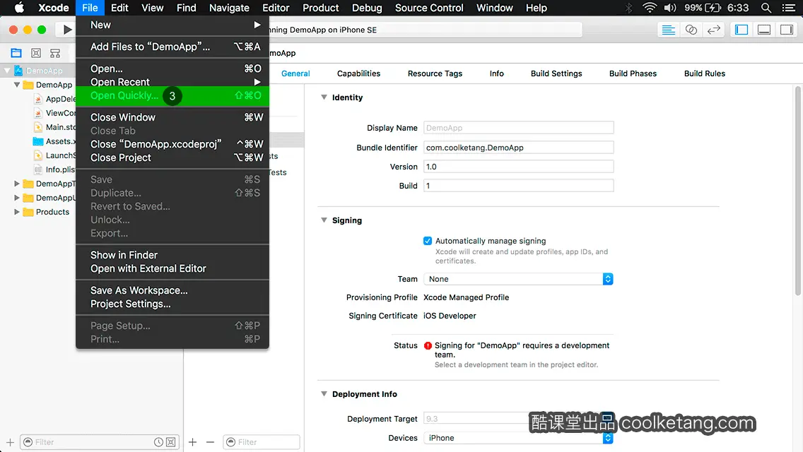Expand the Products folder
Screen dimensions: 803x452
[x=17, y=211]
